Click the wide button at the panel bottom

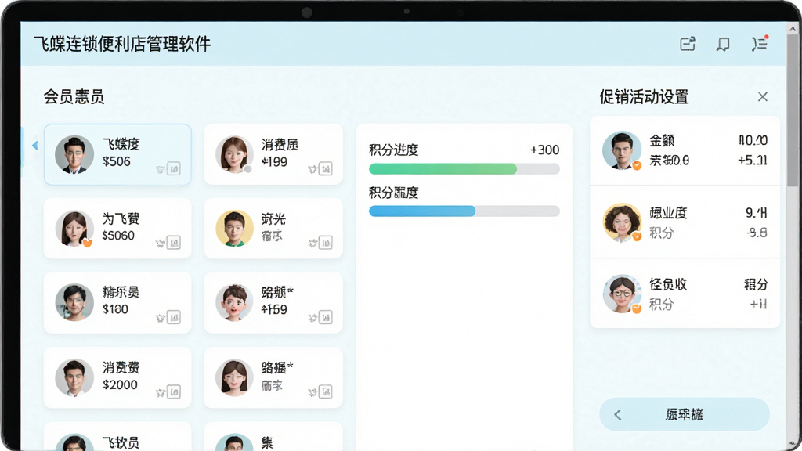[x=685, y=415]
